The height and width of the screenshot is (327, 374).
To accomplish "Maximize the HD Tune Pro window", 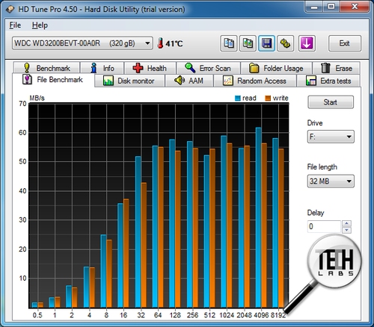I will click(x=331, y=7).
